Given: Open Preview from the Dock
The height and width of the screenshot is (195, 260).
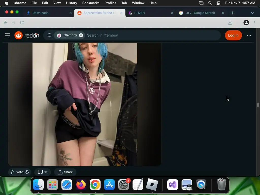Looking at the screenshot, I should point(187,185).
